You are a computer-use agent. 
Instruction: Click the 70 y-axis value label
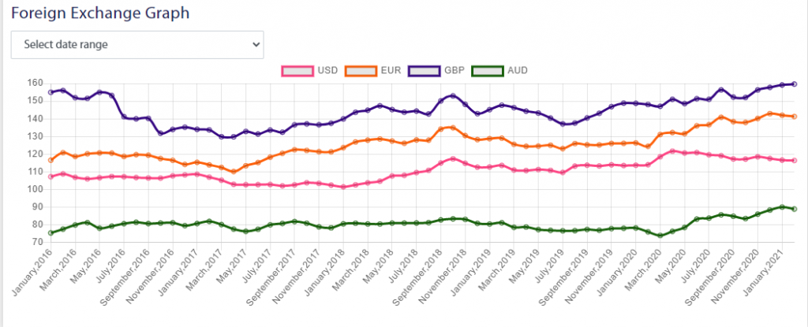tap(37, 242)
